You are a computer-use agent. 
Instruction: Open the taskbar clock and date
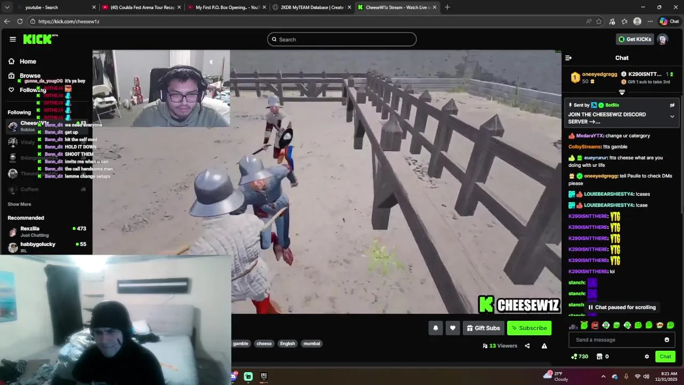(x=669, y=376)
